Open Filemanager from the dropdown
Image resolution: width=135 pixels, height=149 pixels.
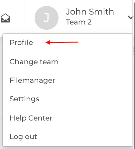pos(32,80)
